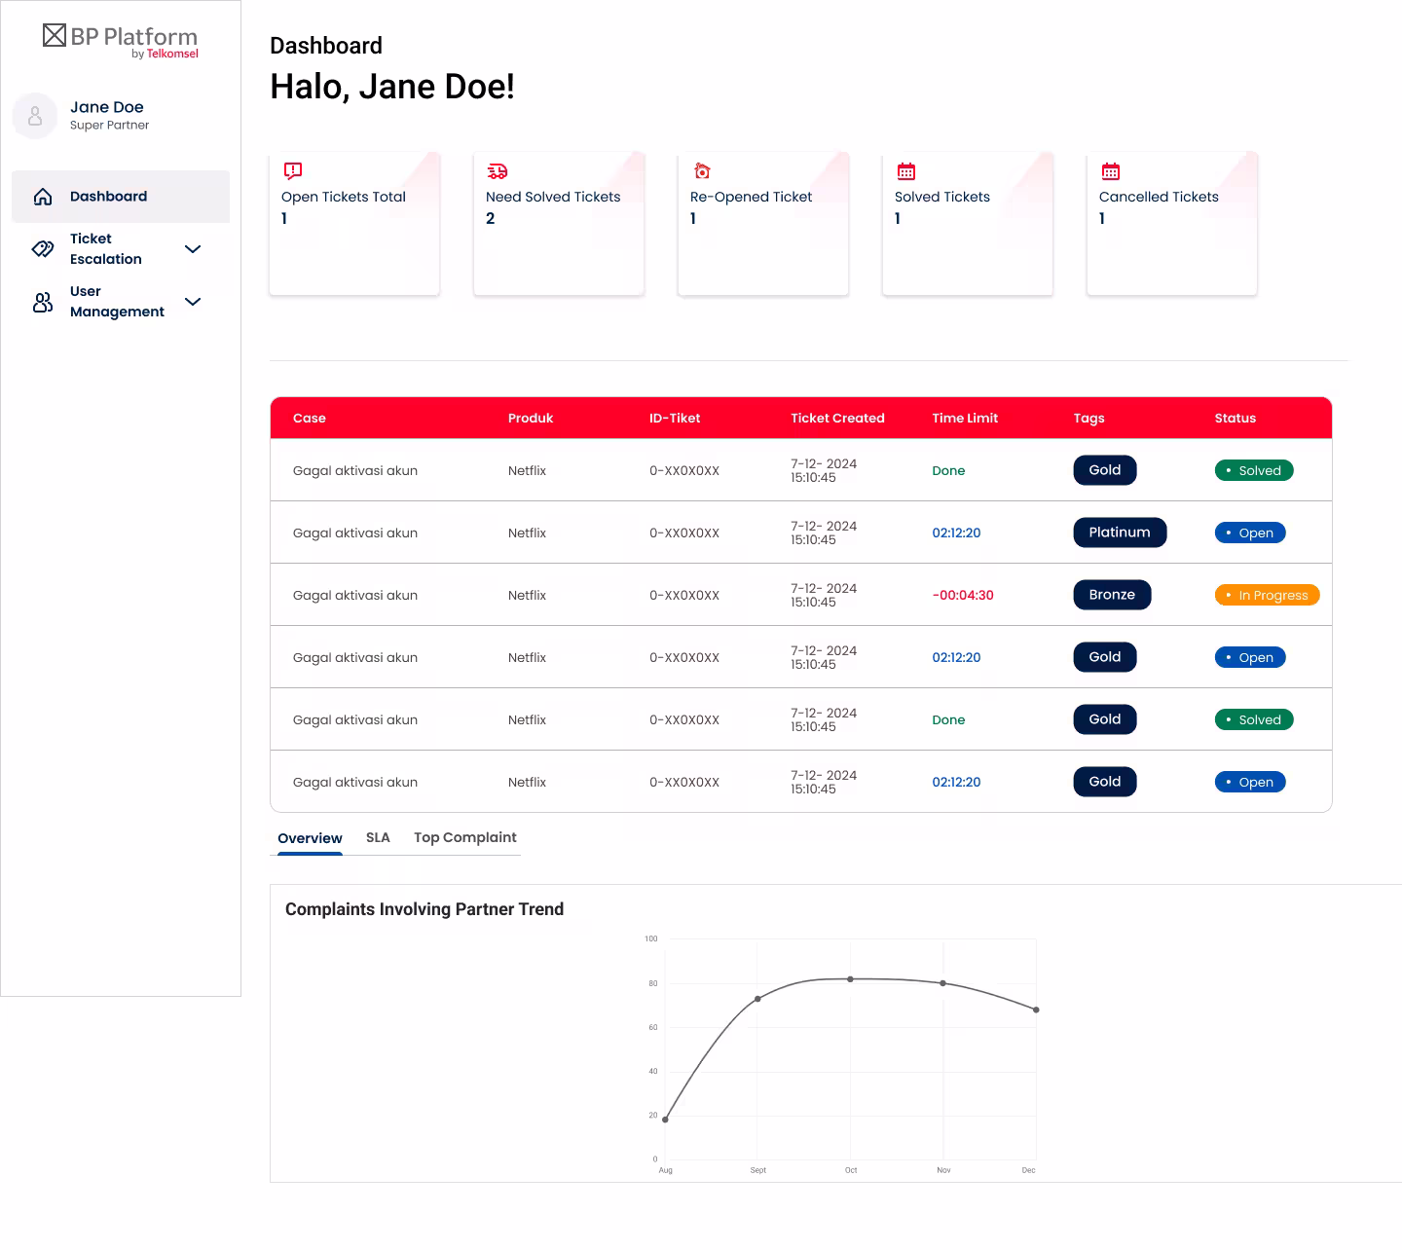1402x1250 pixels.
Task: Click the Open Tickets Total speech bubble icon
Action: pos(290,171)
